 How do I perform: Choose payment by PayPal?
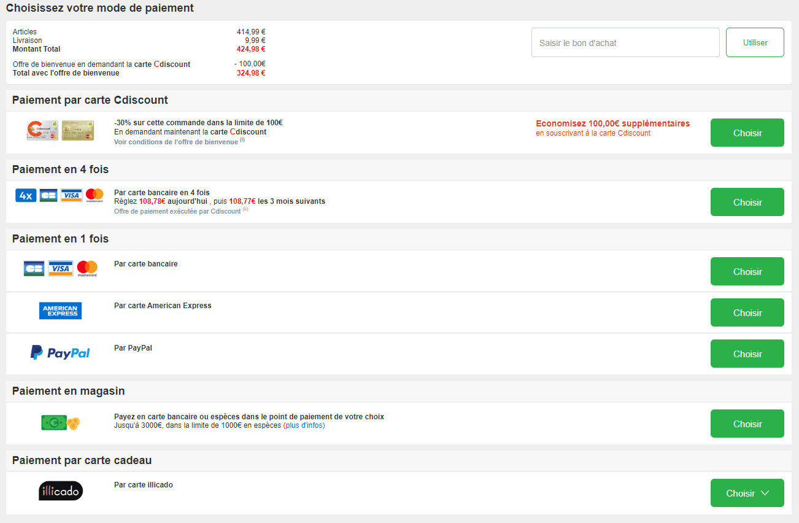(747, 354)
